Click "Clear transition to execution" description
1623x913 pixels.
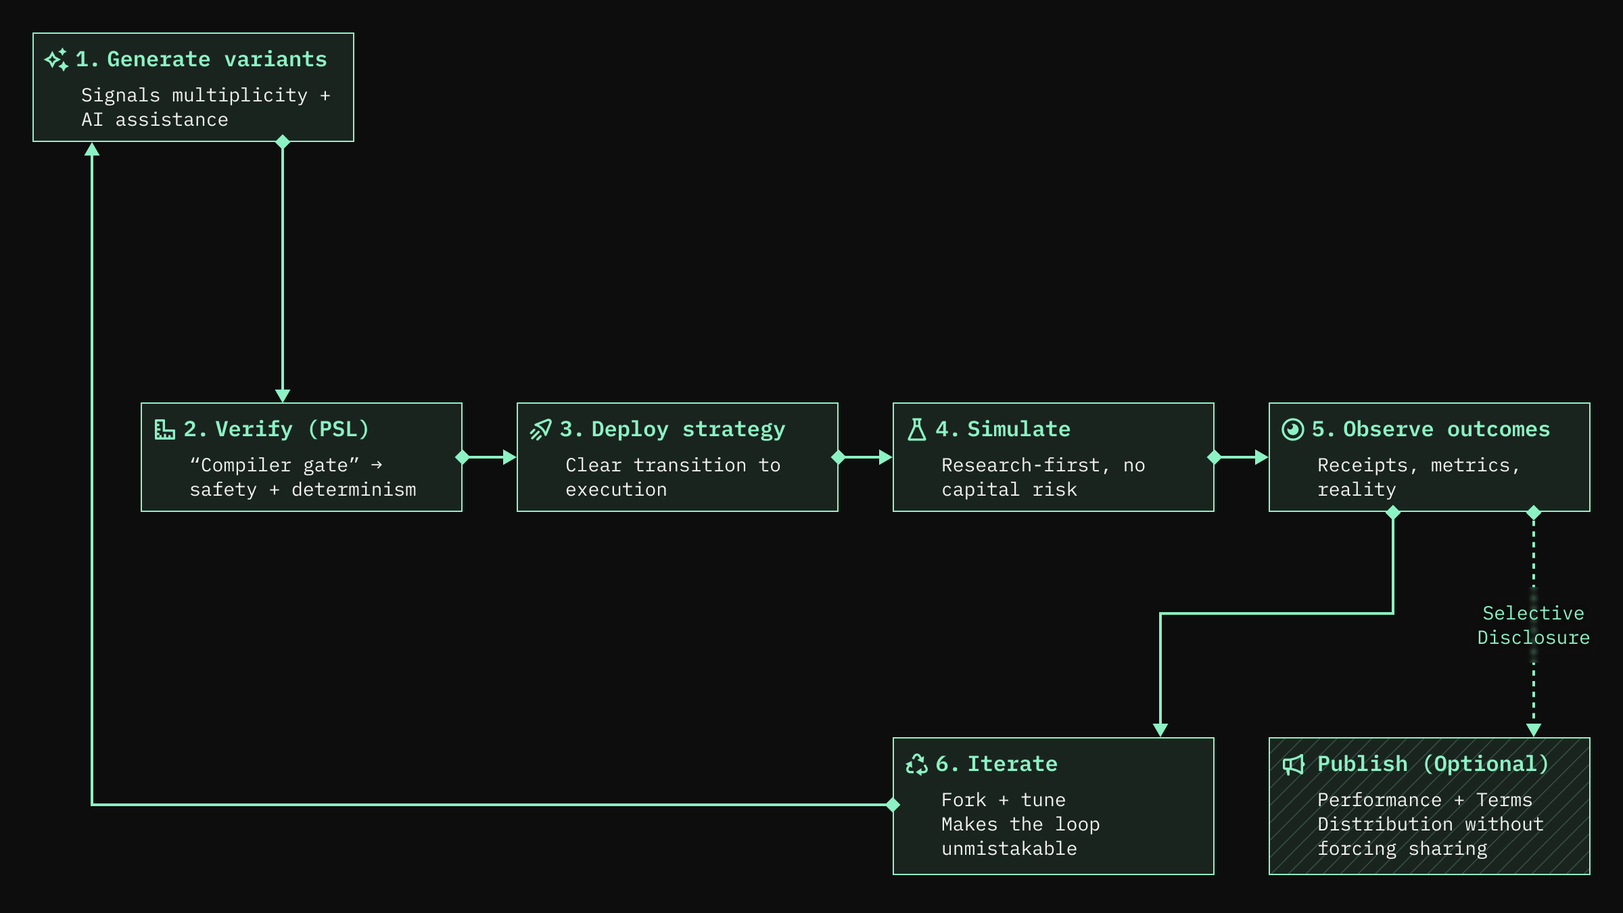(672, 477)
